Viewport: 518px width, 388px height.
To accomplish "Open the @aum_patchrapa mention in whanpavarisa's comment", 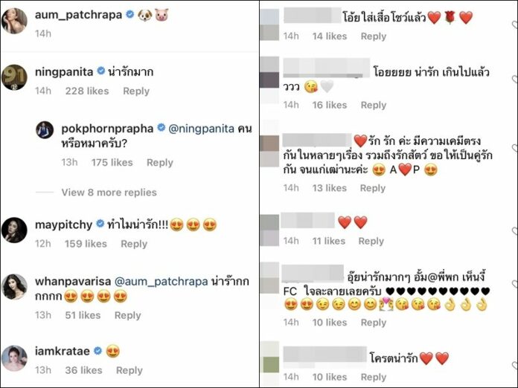I will click(161, 282).
